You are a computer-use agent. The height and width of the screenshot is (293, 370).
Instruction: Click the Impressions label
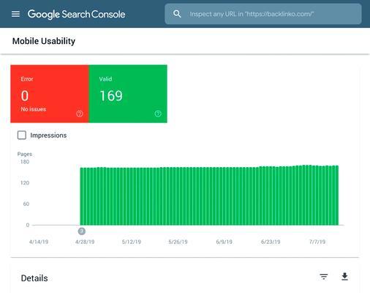point(48,136)
